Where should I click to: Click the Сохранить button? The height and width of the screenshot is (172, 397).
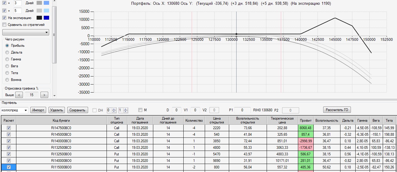click(x=78, y=110)
